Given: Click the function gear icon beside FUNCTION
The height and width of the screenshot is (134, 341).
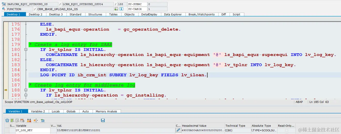Looking at the screenshot, I should point(4,9).
